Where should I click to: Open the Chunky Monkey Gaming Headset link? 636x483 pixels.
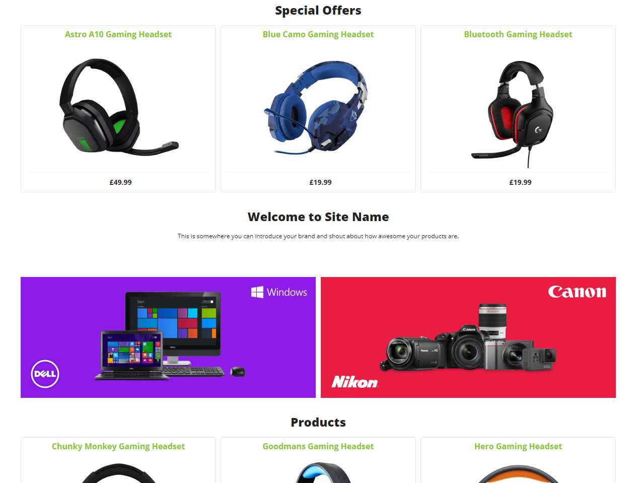(118, 446)
